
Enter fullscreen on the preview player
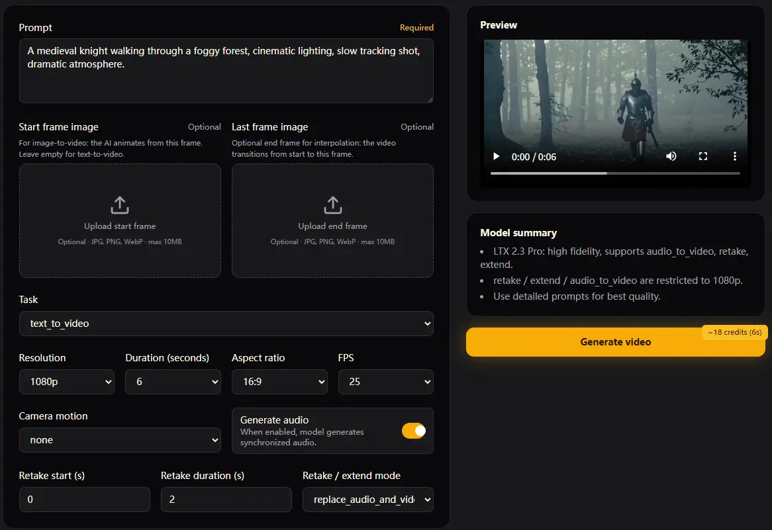coord(703,156)
